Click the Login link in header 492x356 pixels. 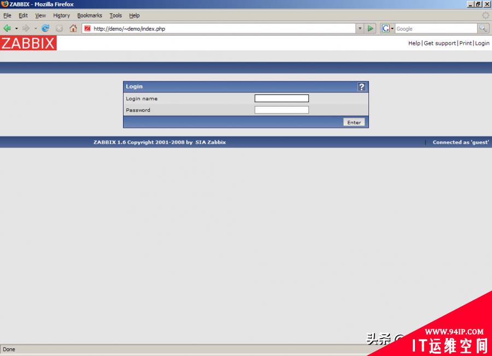point(482,43)
